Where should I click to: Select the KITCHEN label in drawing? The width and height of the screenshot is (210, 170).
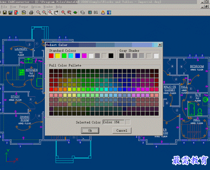click(32, 70)
